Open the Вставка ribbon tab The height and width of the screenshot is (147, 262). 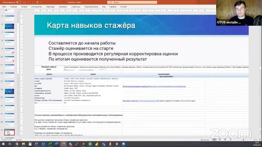pos(24,7)
